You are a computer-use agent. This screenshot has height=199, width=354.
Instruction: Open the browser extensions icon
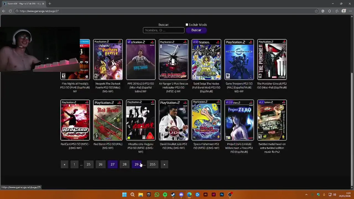[329, 11]
